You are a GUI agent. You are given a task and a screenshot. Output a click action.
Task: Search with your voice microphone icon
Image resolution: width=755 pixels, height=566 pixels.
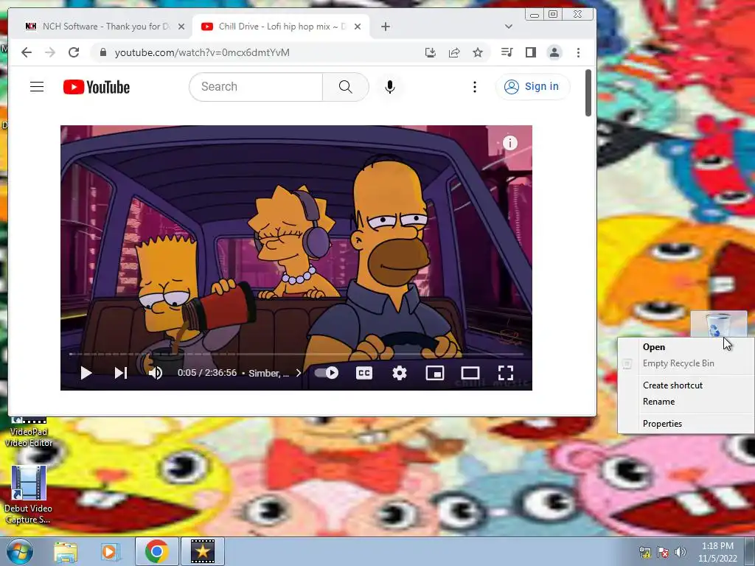coord(390,87)
